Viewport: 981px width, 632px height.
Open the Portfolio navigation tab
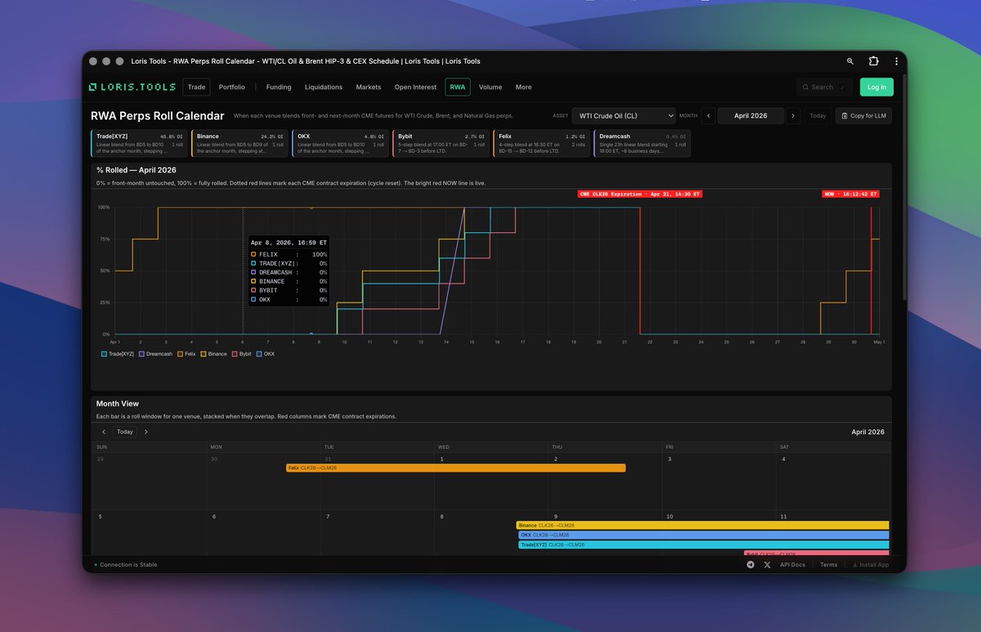(232, 87)
